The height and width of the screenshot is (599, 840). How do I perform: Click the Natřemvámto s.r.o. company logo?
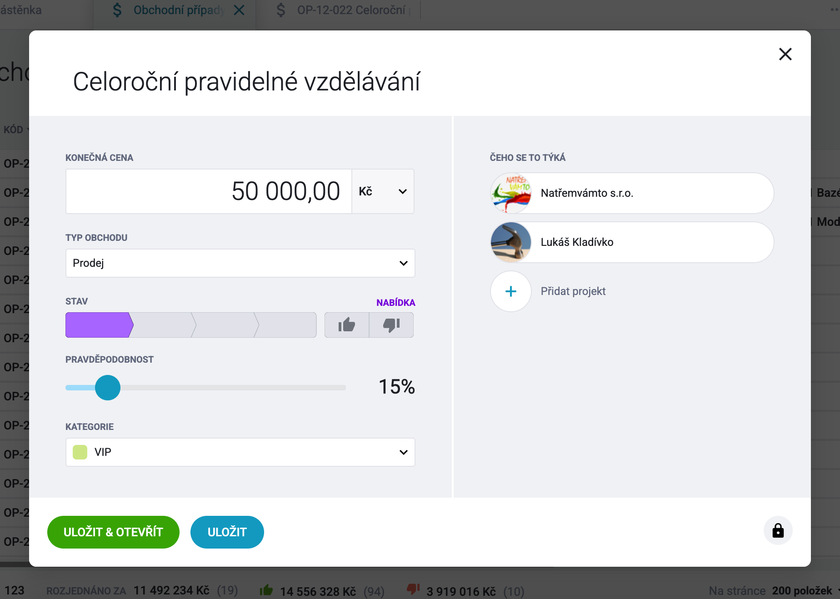point(511,193)
